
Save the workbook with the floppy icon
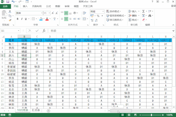click(8, 2)
